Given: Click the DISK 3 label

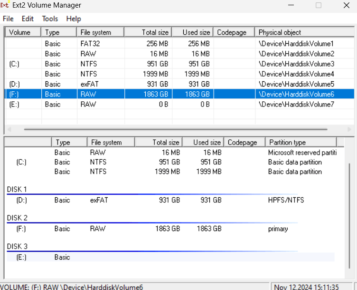Looking at the screenshot, I should click(17, 246).
